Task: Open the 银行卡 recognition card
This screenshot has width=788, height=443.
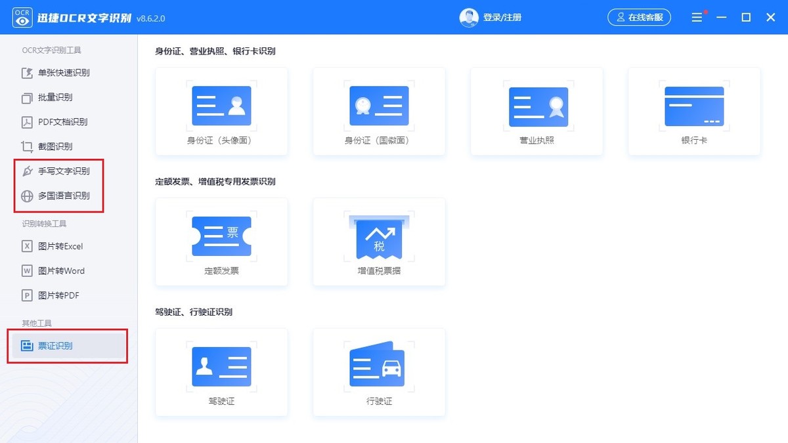Action: coord(694,111)
